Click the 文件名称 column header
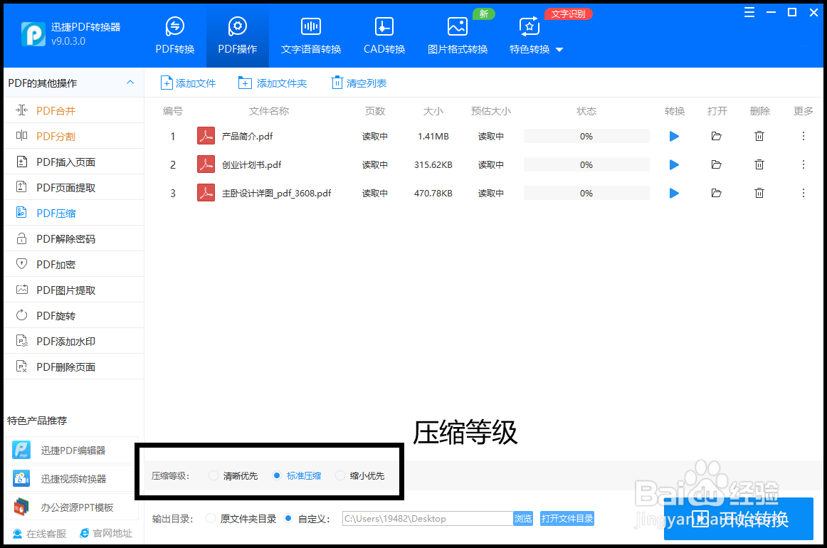The height and width of the screenshot is (548, 827). coord(269,111)
